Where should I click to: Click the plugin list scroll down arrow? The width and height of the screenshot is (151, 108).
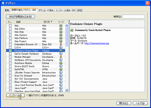point(67,90)
